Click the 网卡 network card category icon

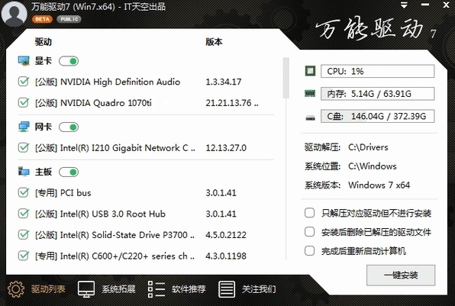pyautogui.click(x=24, y=127)
